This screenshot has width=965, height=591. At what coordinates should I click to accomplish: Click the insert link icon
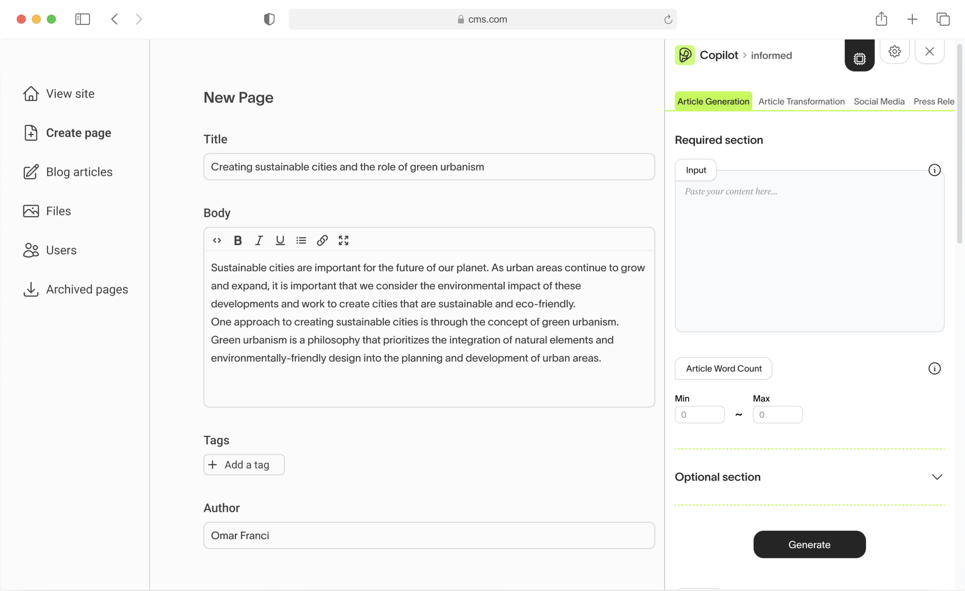point(322,240)
